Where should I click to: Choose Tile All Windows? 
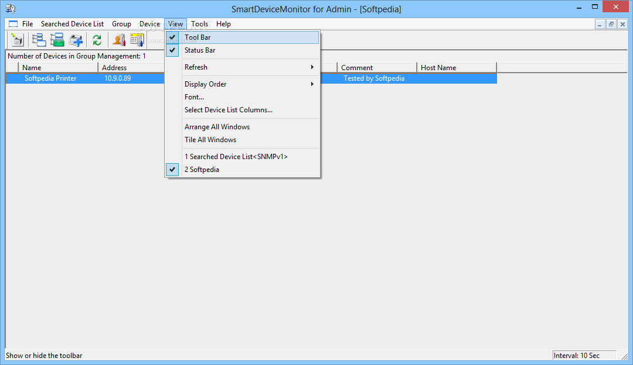[x=242, y=140]
